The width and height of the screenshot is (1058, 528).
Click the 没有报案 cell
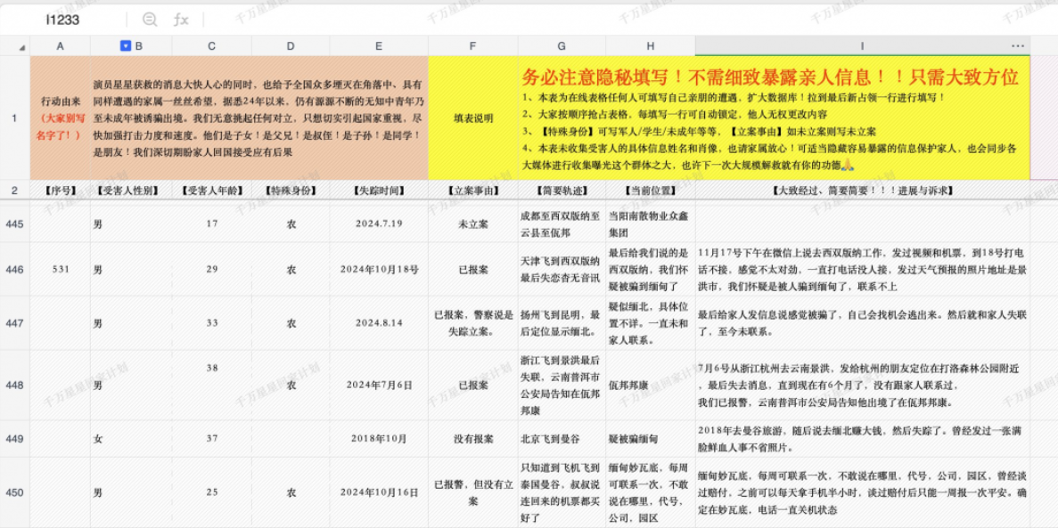click(473, 438)
